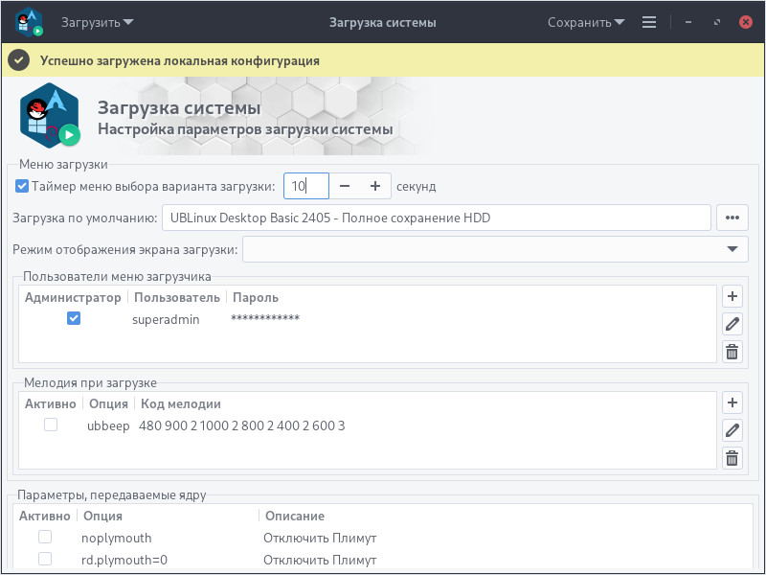766x575 pixels.
Task: Maximize the Загрузка системы window
Action: 716,22
